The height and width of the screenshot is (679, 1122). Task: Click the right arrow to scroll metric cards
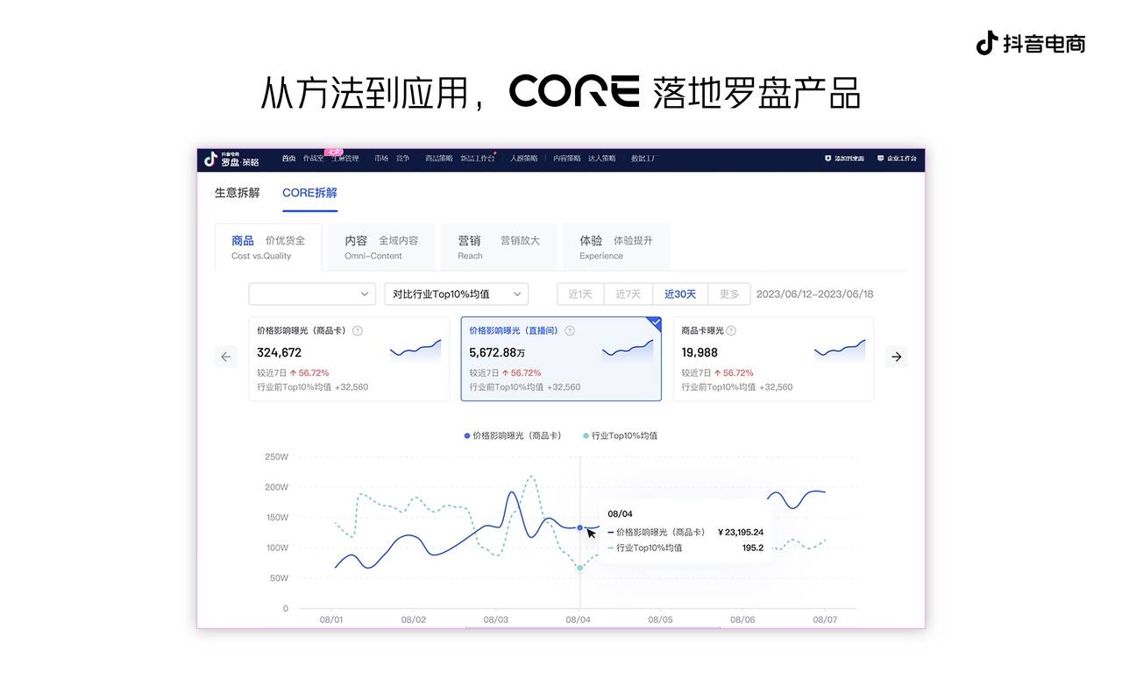point(896,357)
